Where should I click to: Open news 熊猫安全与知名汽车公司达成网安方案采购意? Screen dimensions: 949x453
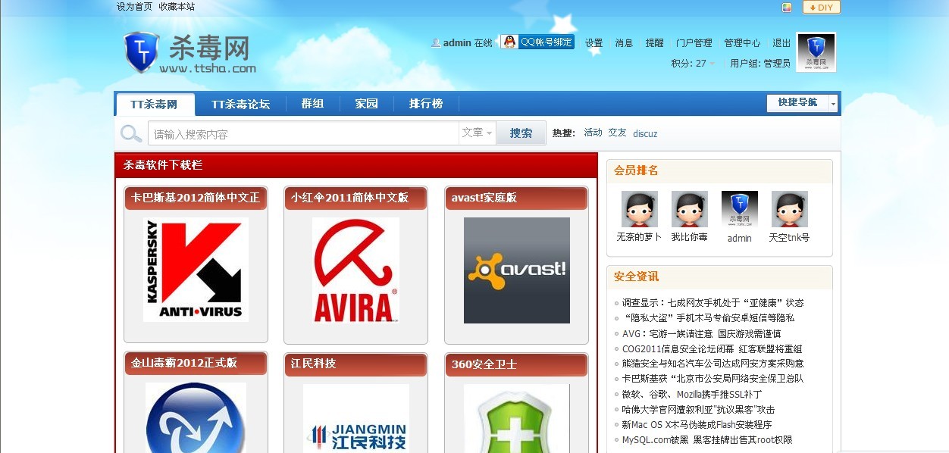(713, 364)
